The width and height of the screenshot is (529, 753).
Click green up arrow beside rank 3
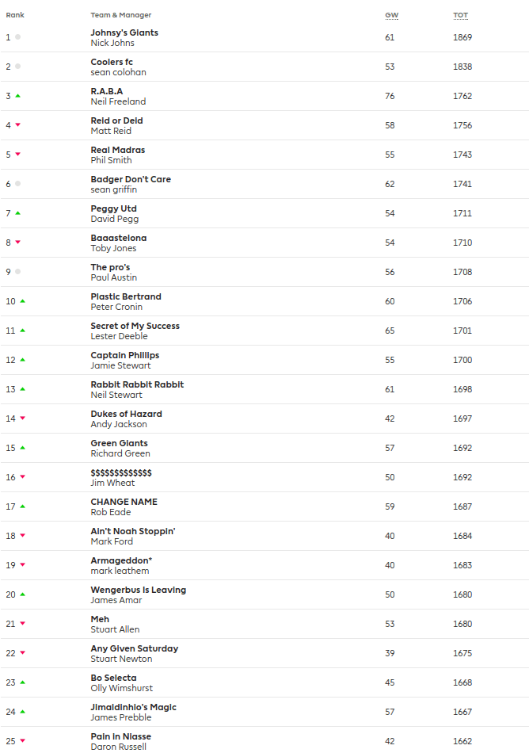[x=17, y=96]
